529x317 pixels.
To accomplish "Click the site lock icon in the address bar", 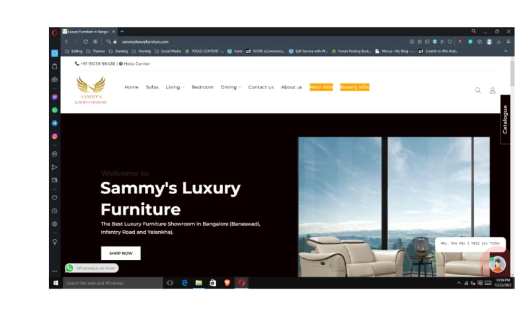I will tap(115, 42).
